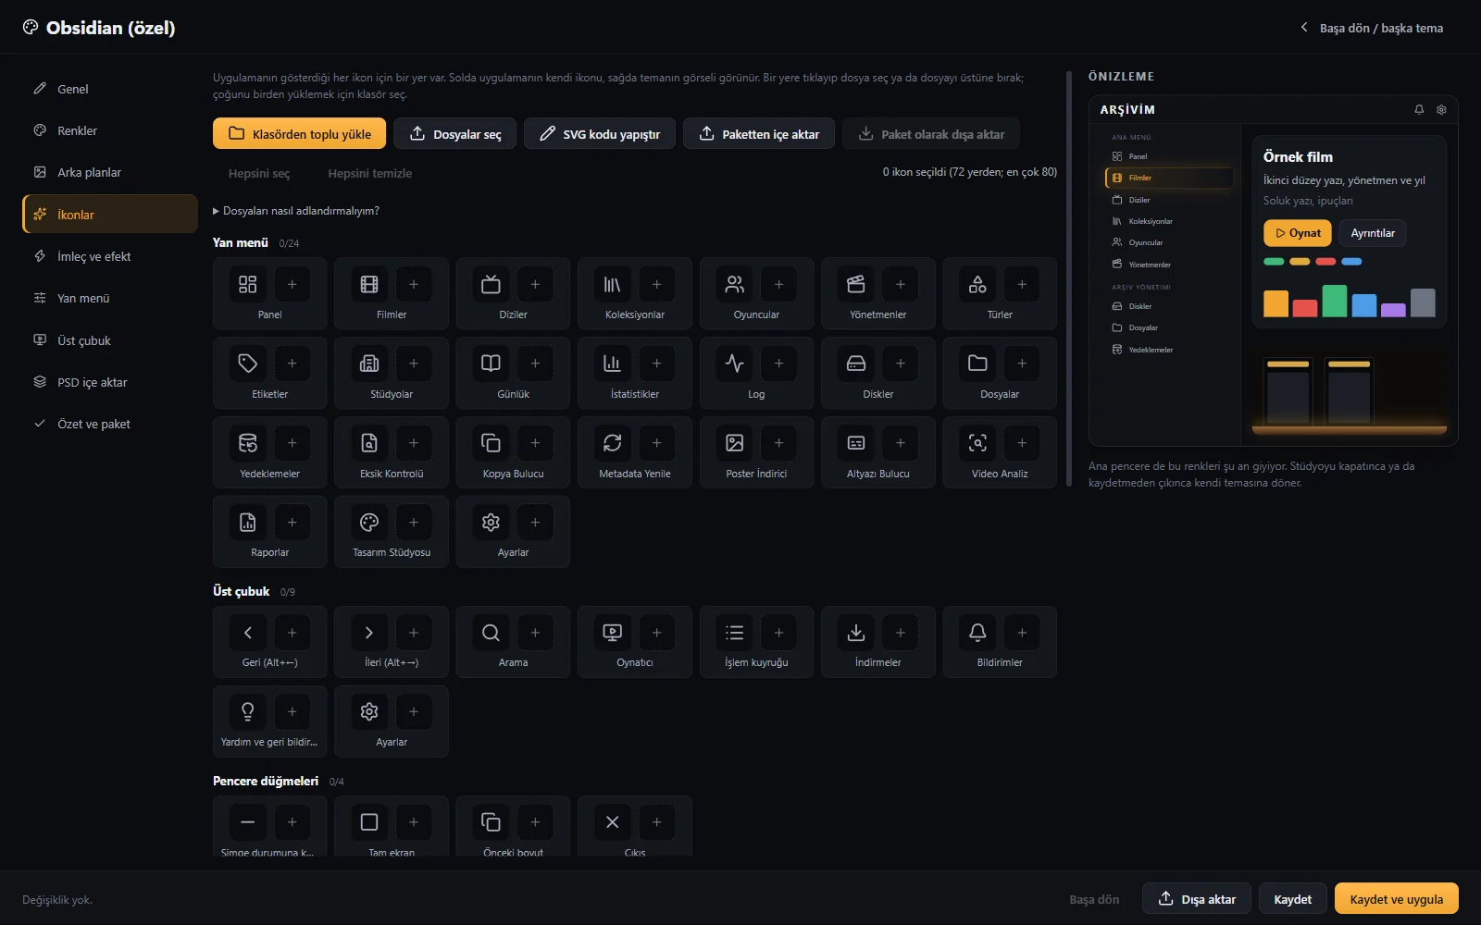Click Kaydet ve uygula button

click(1396, 899)
